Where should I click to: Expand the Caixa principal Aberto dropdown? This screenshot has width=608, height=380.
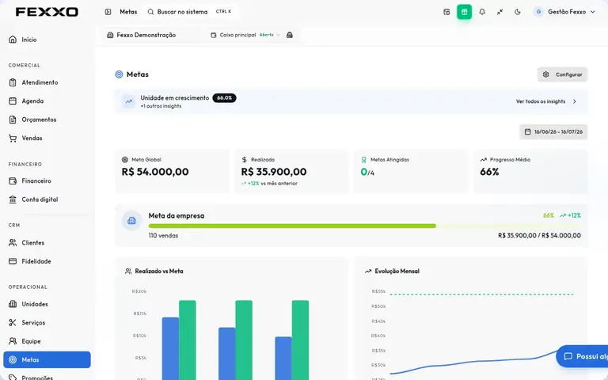point(245,35)
